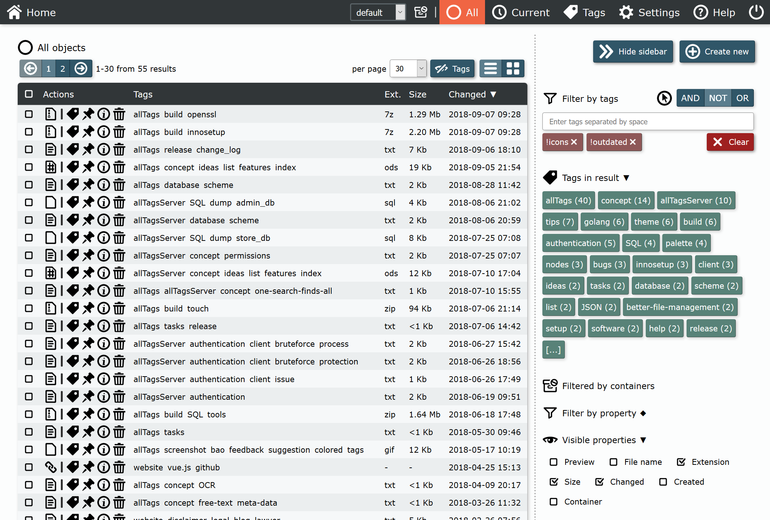Click the Create new button

point(717,51)
